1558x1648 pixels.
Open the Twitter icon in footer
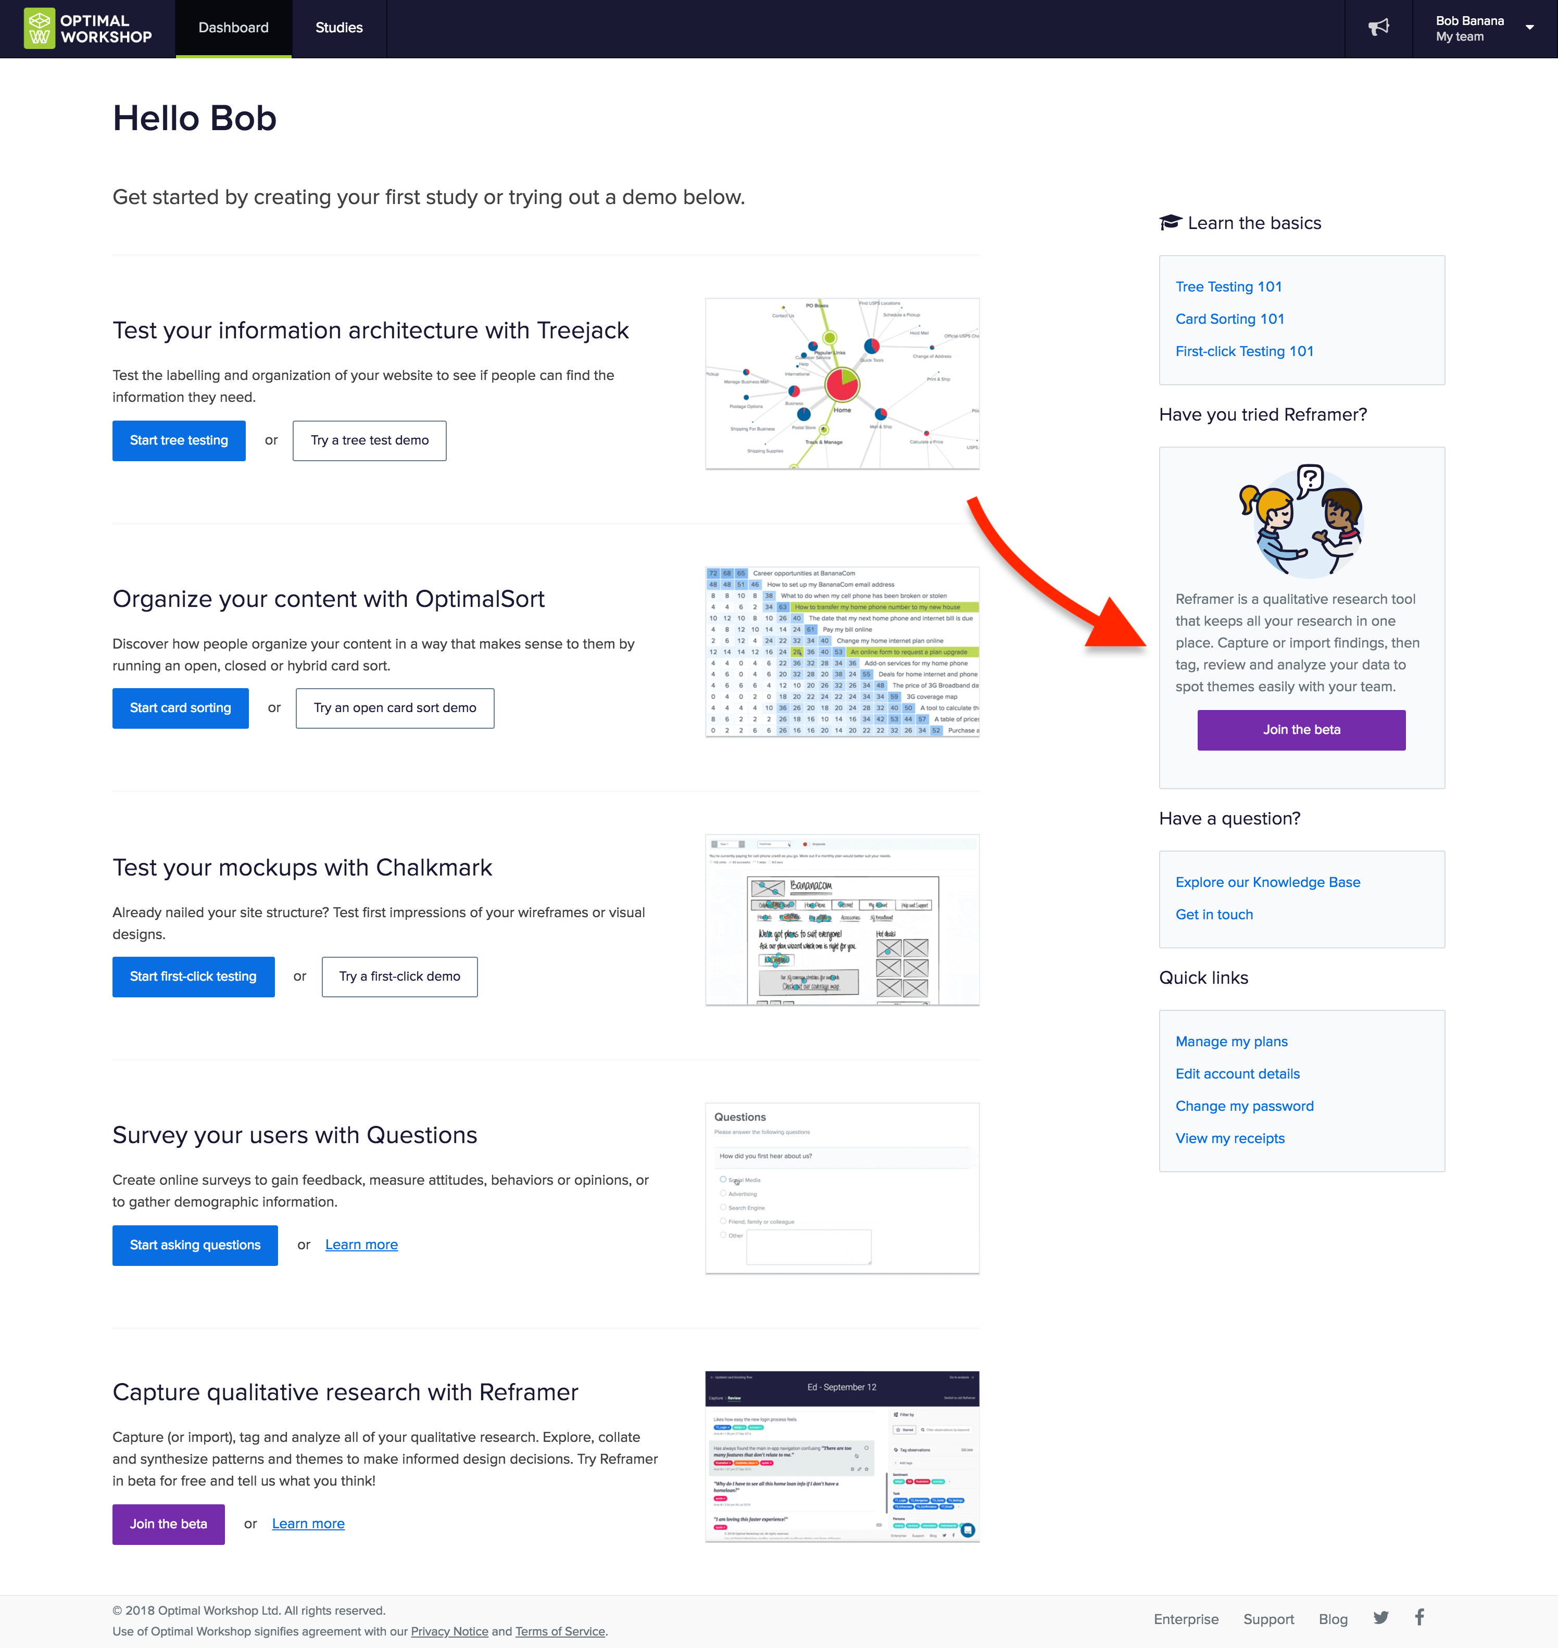[x=1380, y=1617]
